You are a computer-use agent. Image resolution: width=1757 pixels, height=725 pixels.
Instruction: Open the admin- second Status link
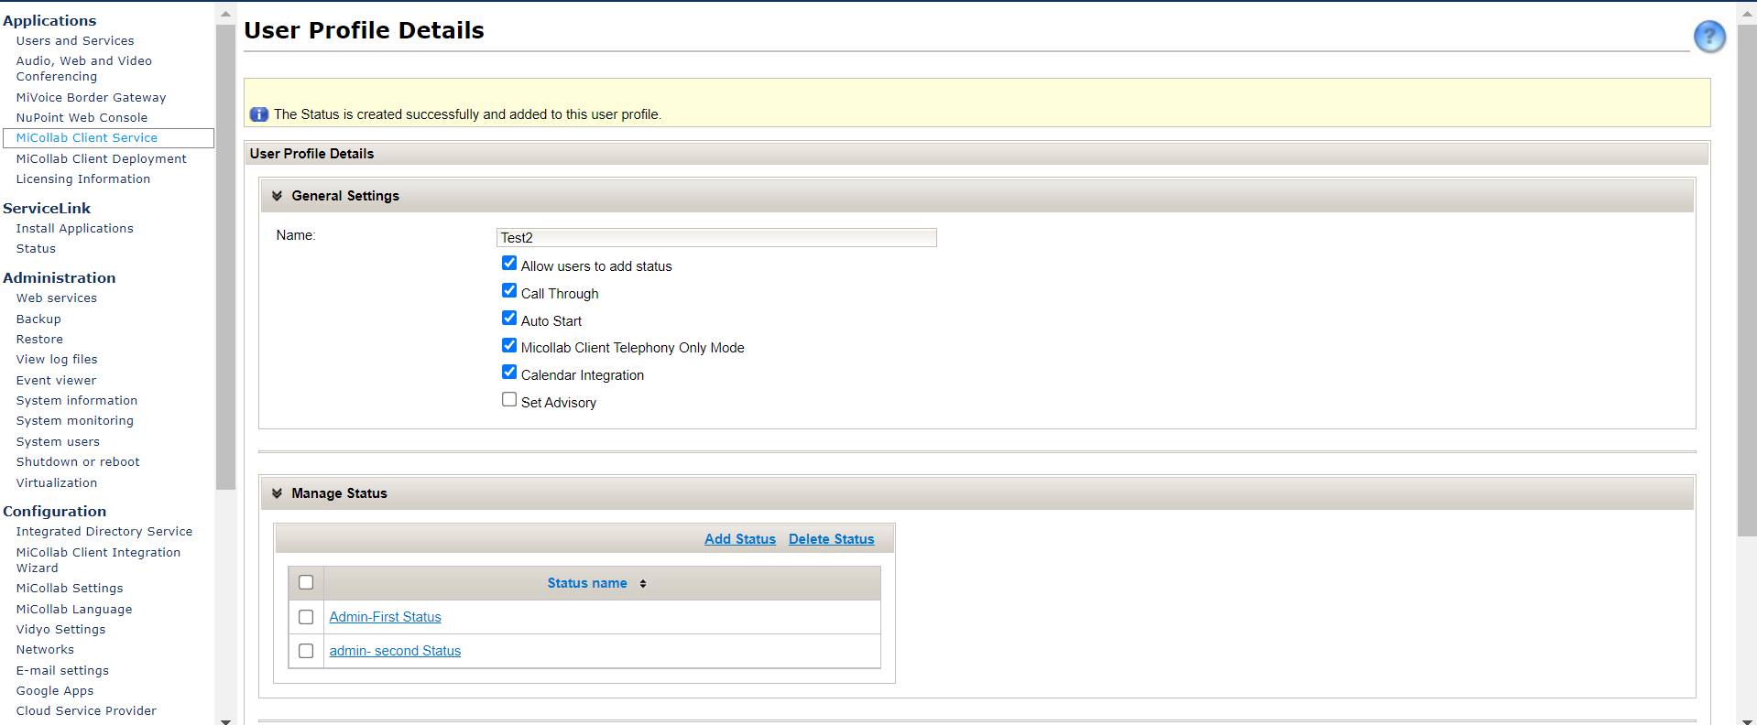coord(395,651)
